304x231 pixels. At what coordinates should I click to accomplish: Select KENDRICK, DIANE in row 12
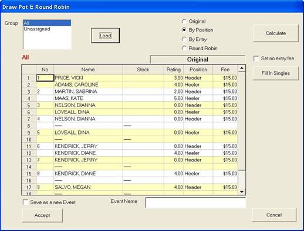coord(88,153)
